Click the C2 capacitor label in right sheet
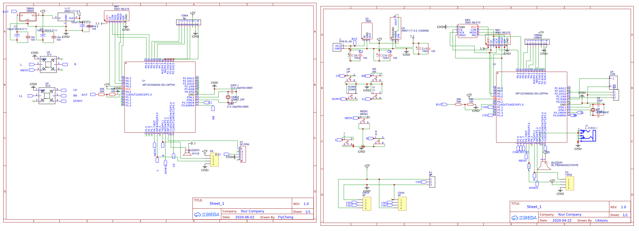 click(x=361, y=51)
